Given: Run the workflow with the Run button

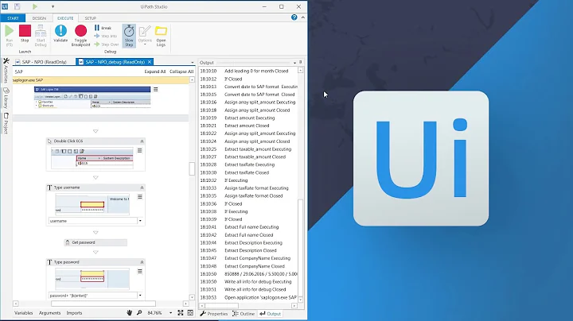Looking at the screenshot, I should click(x=9, y=36).
